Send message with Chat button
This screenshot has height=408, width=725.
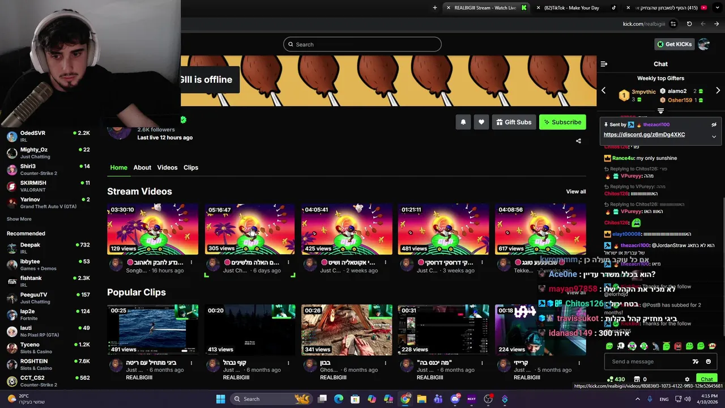[706, 380]
